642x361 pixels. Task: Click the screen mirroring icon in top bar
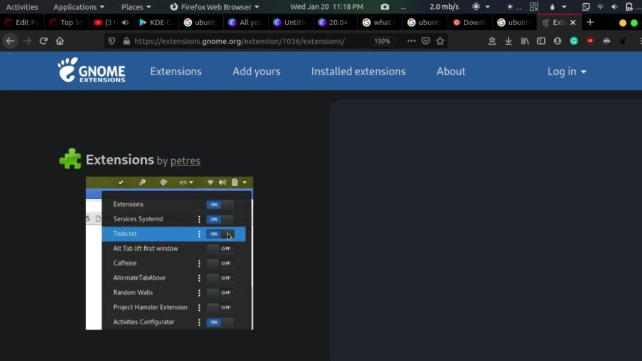tap(586, 7)
